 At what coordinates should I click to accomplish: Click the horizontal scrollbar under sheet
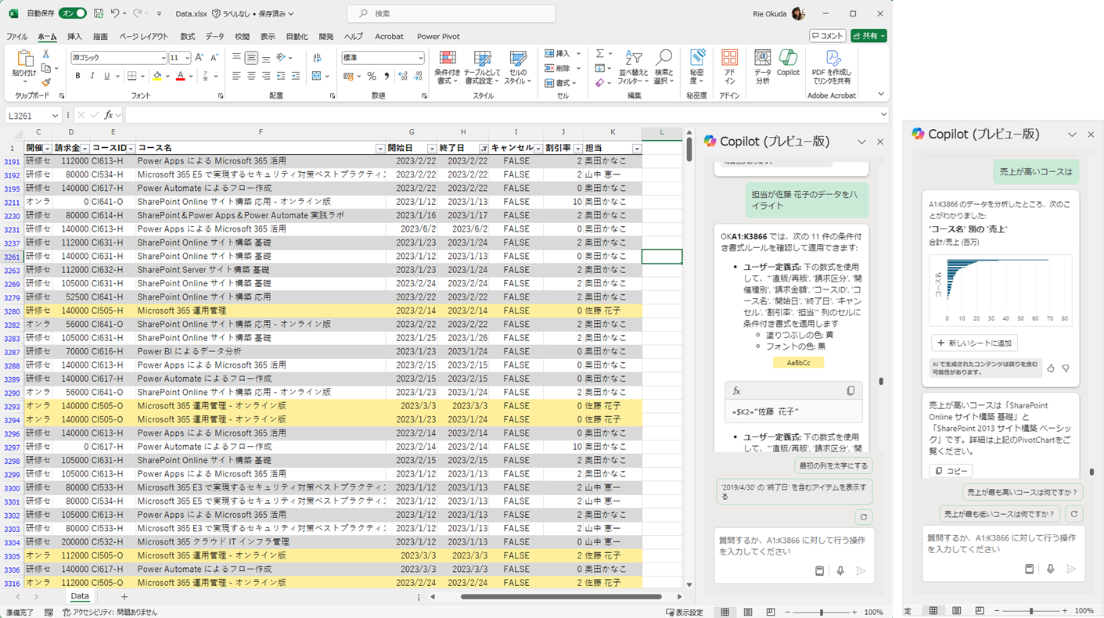point(561,597)
